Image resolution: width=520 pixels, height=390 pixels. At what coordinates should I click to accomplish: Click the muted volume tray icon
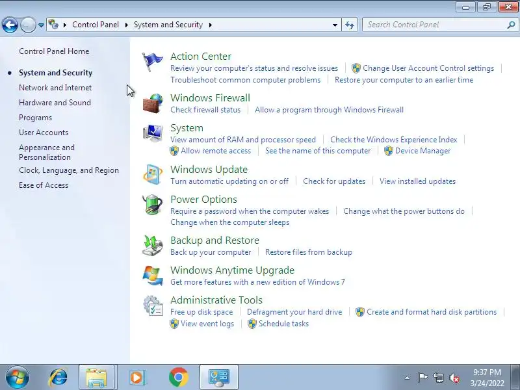click(x=454, y=378)
